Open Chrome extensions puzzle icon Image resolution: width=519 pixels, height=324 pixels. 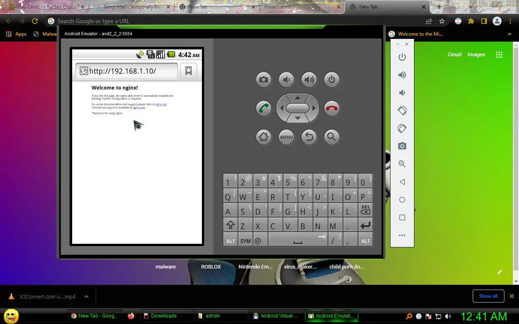(471, 21)
